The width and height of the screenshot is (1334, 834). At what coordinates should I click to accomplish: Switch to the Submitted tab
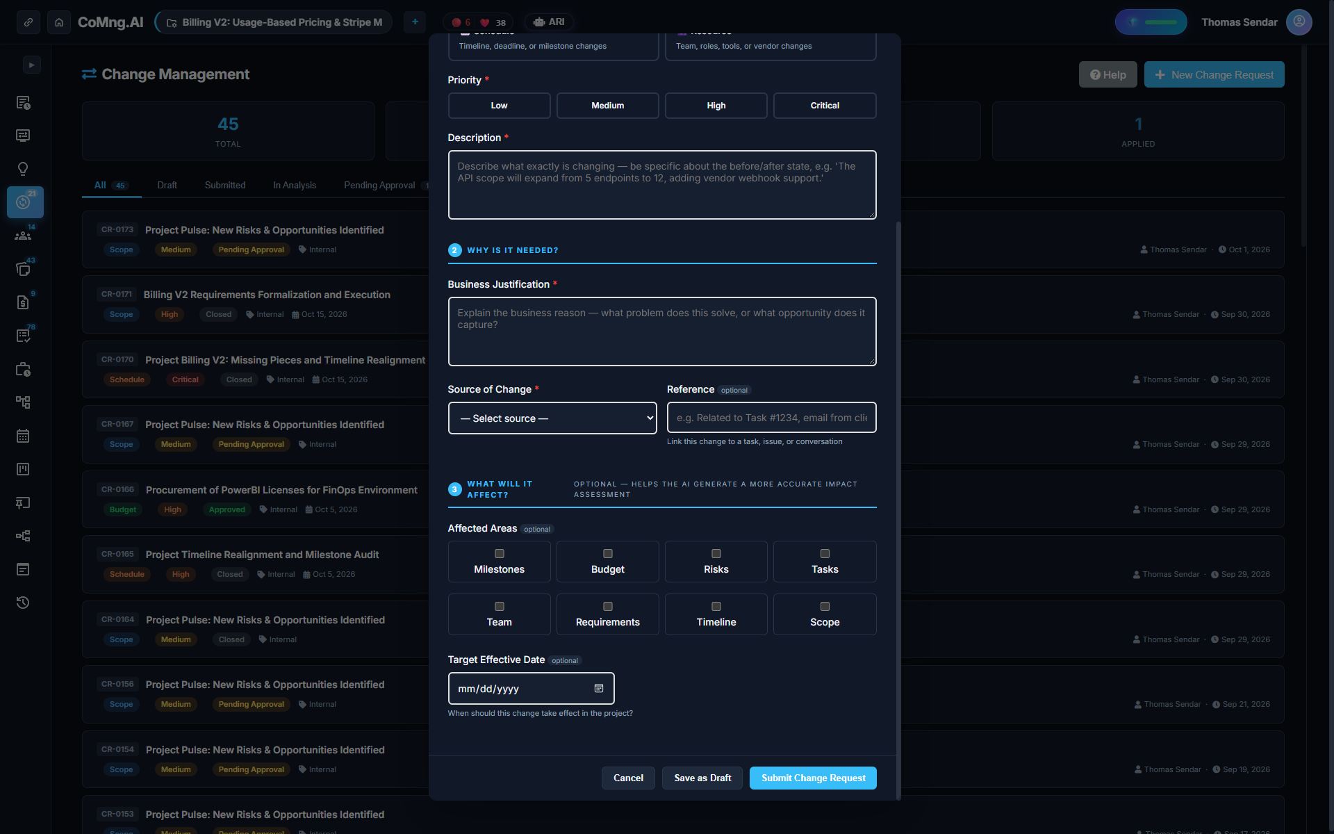tap(225, 186)
